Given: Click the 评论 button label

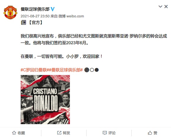Looking at the screenshot, I should pos(112,133).
